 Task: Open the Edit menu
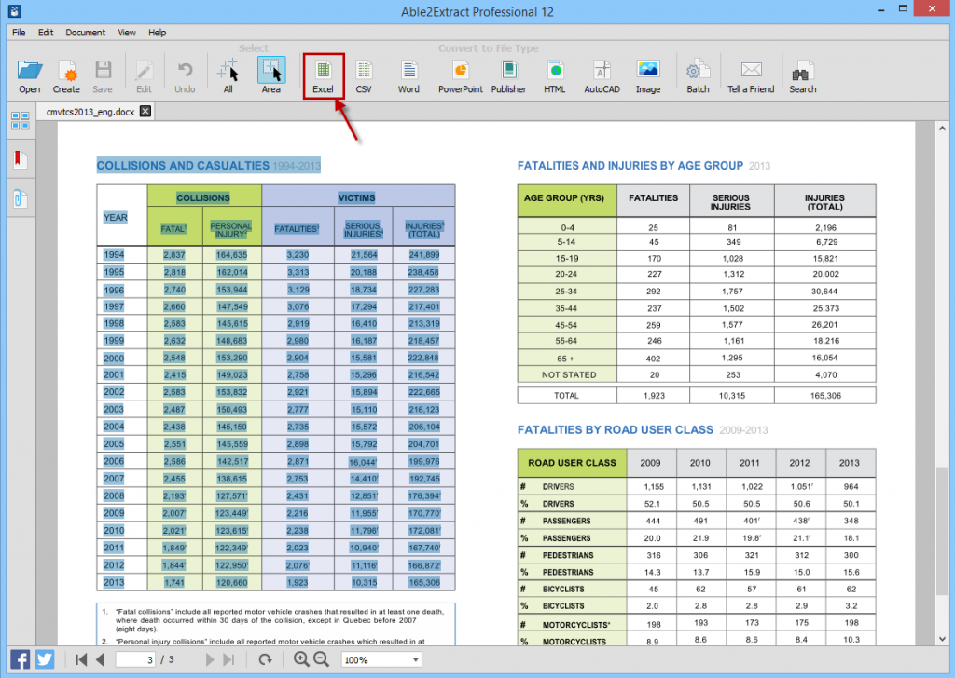pos(46,33)
